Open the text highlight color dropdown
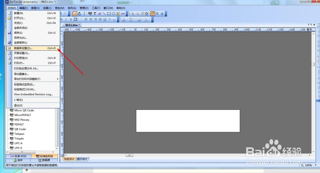The image size is (320, 173). tap(134, 20)
